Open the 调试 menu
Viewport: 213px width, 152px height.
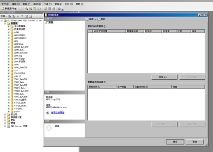(x=37, y=4)
